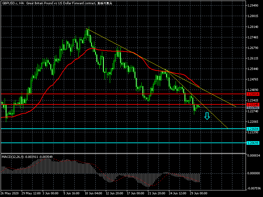Click the MACD -0.007596 scale value

254,188
